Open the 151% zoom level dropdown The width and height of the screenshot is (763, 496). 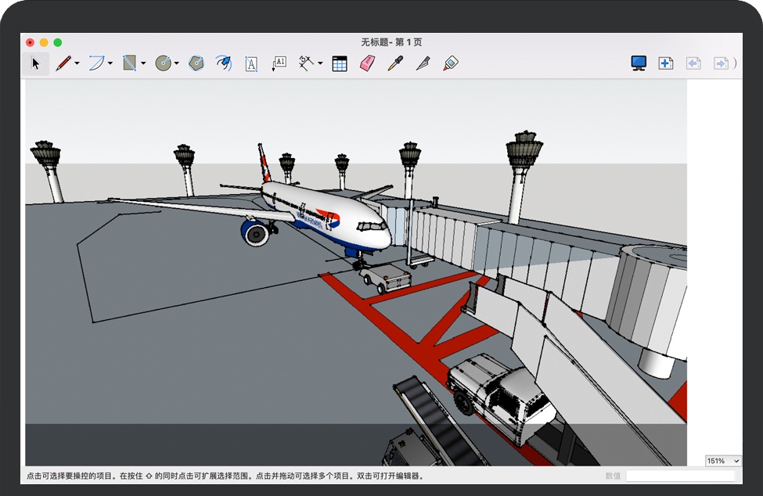(x=723, y=461)
